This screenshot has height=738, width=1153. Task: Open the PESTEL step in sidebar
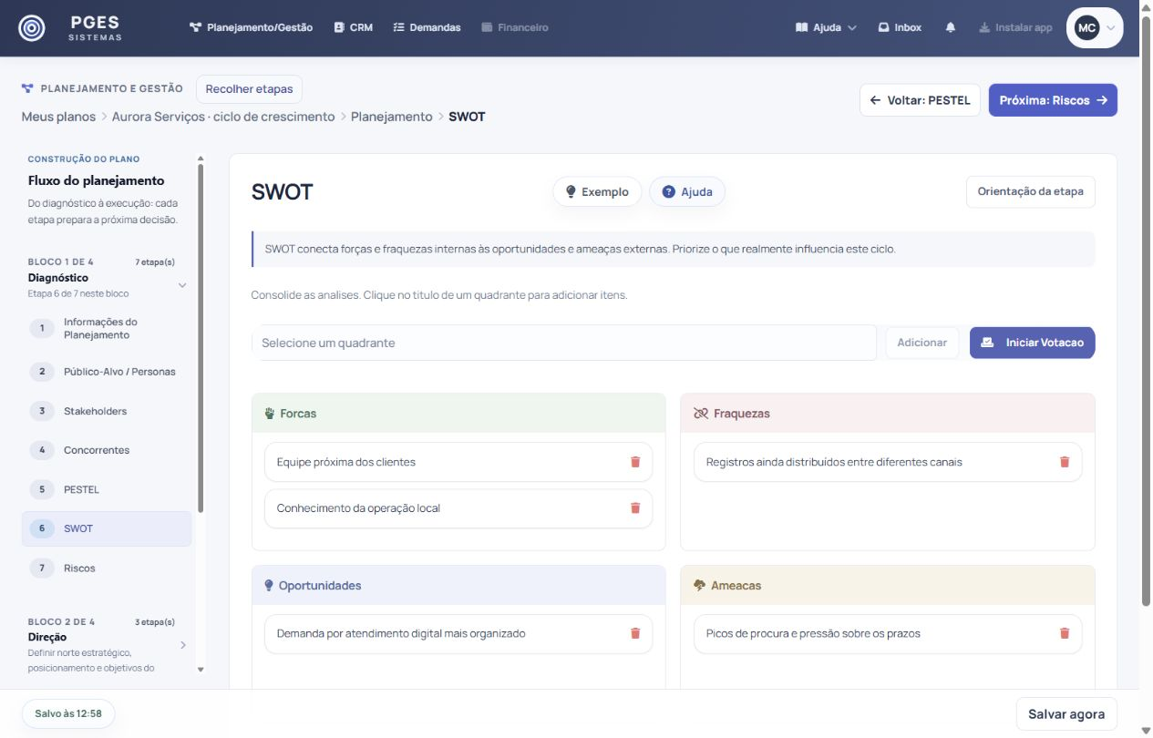point(107,489)
